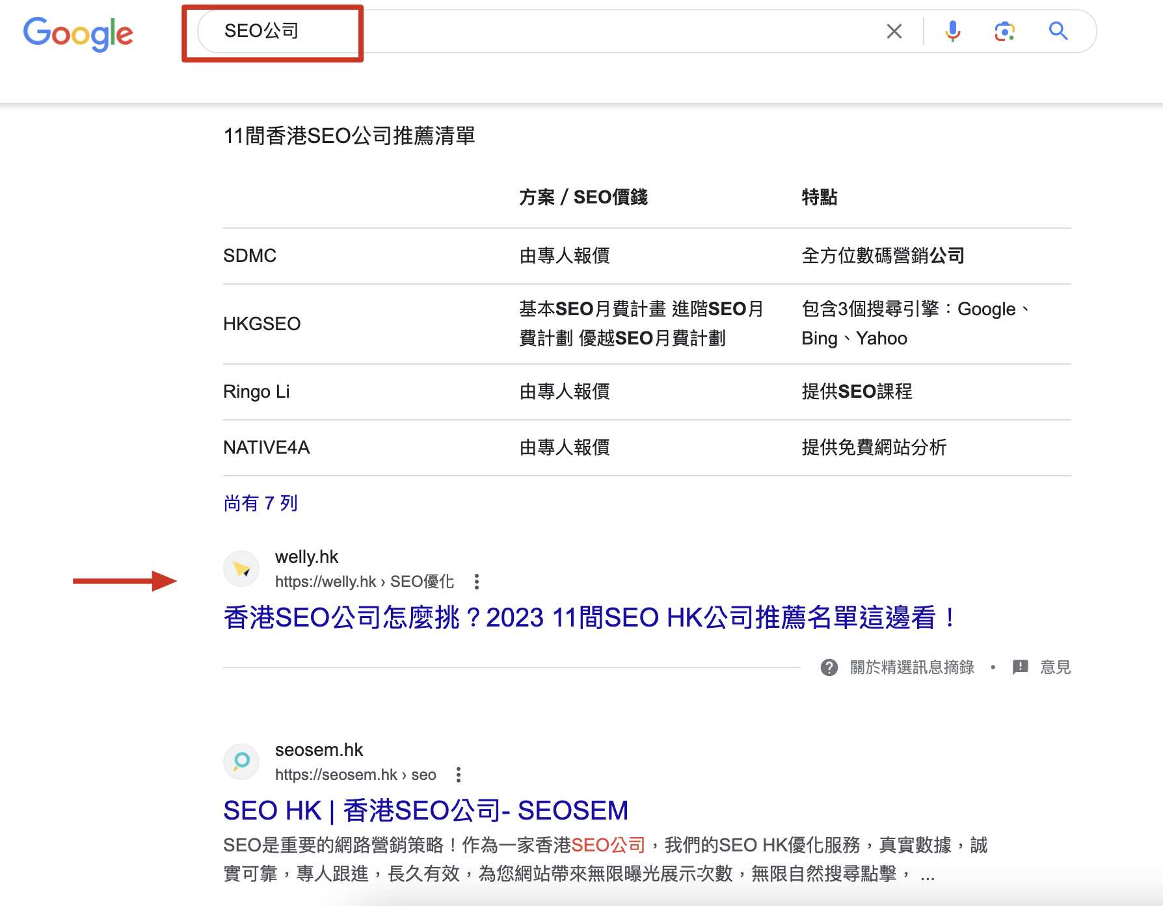Click the 意見 feedback icon
The width and height of the screenshot is (1163, 906).
[1021, 667]
